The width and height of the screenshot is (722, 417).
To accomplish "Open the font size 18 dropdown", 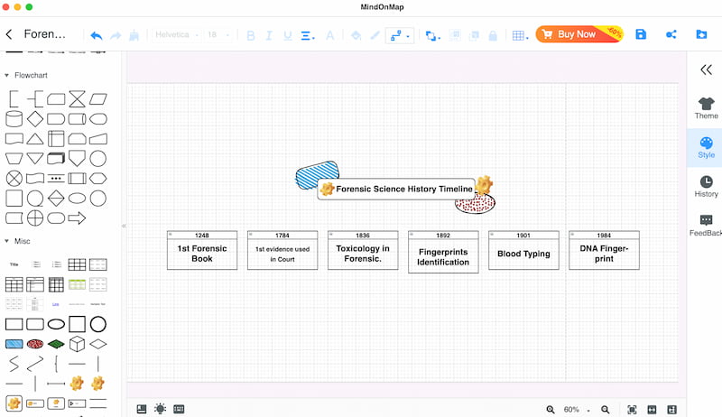I will [218, 34].
